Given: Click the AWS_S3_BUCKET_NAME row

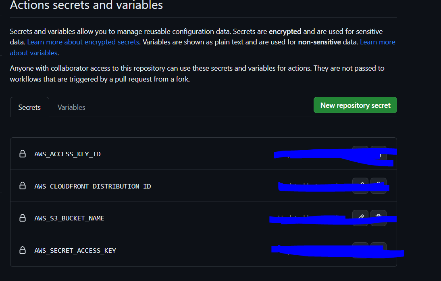Looking at the screenshot, I should [69, 218].
